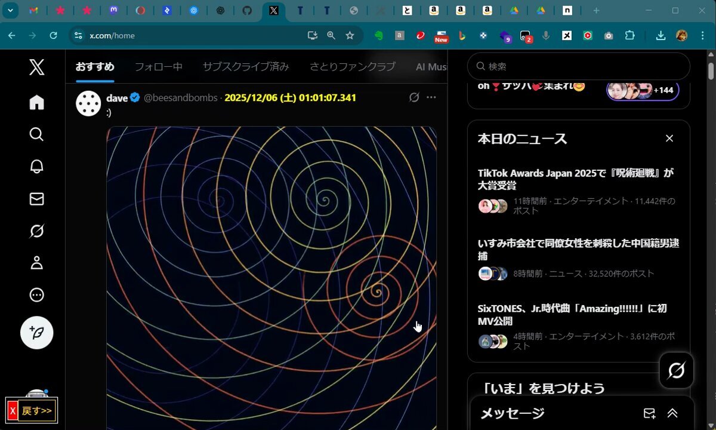Image resolution: width=716 pixels, height=430 pixels.
Task: Click the X logo in sidebar
Action: point(36,67)
